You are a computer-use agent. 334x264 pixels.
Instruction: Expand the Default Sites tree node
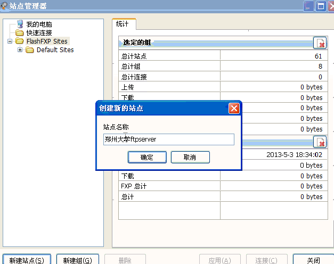coord(20,50)
